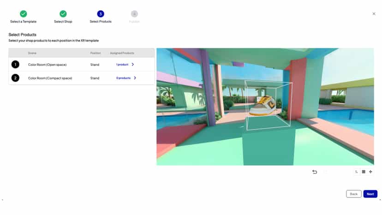Click the sneaker in the 3D preview
Screen dimensions: 382x215
pyautogui.click(x=263, y=106)
